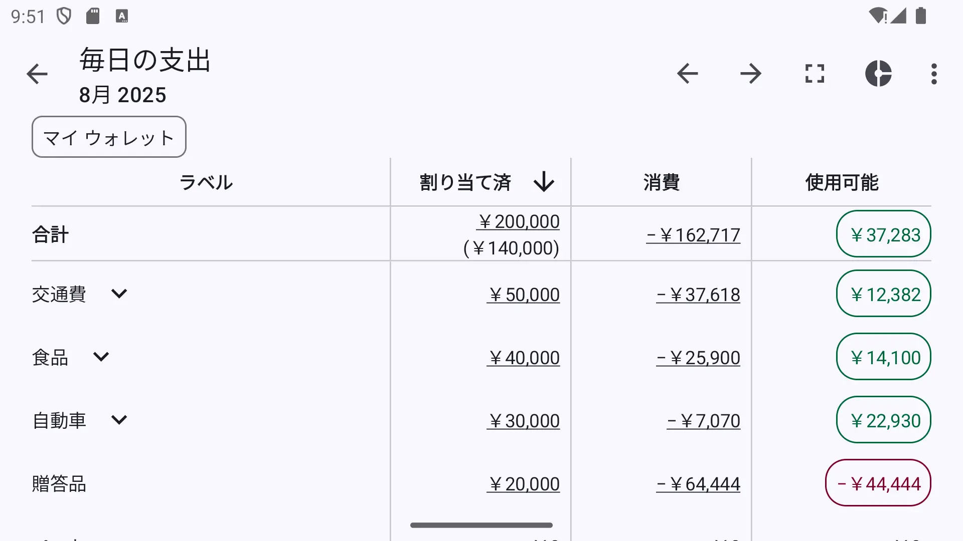
Task: Open the −¥64,444 spent for 贈答品
Action: coord(698,484)
